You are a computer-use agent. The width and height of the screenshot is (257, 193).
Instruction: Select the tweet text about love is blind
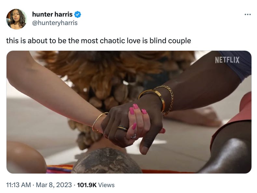coord(99,41)
